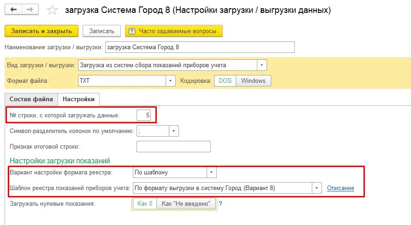Screen dimensions: 411x225
Task: Switch to the Состав файла tab
Action: click(x=31, y=99)
